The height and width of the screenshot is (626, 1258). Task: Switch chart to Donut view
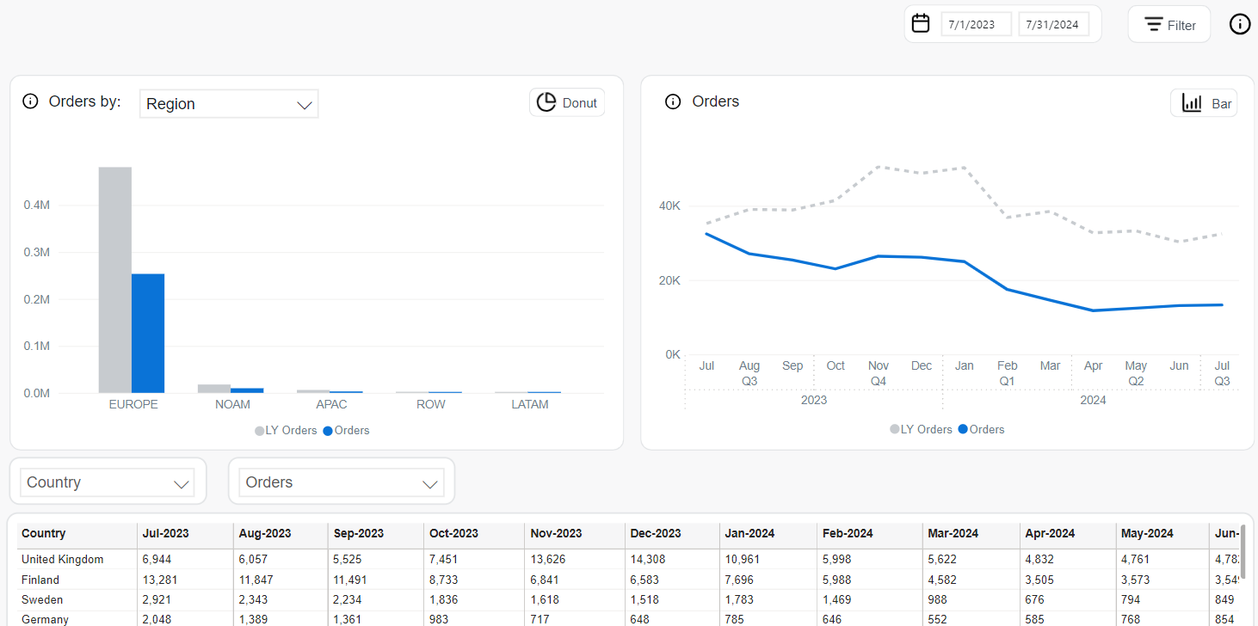click(x=567, y=102)
